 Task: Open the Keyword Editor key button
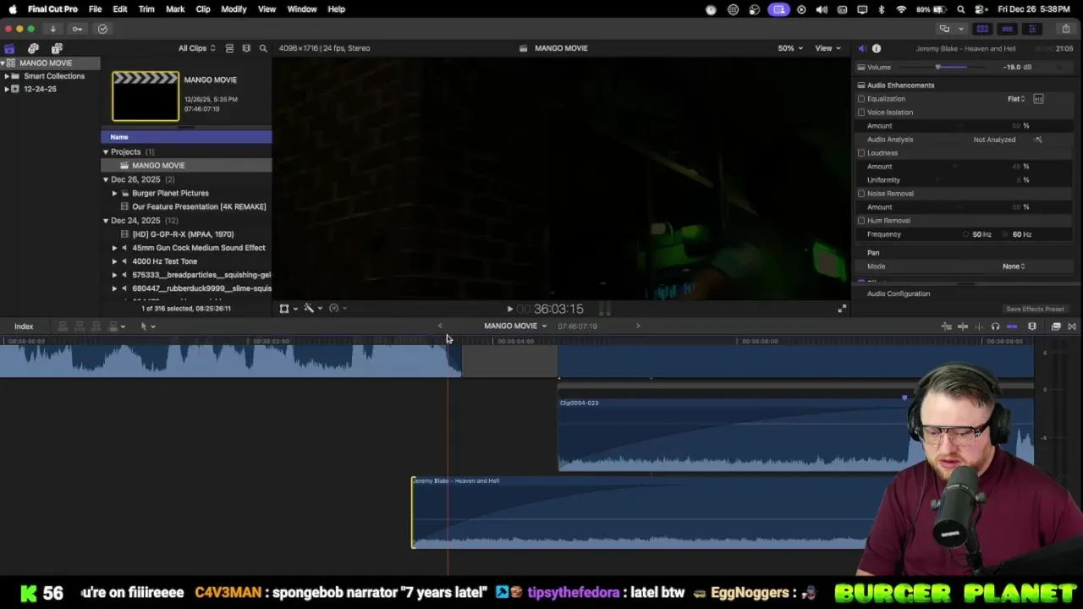[x=77, y=29]
